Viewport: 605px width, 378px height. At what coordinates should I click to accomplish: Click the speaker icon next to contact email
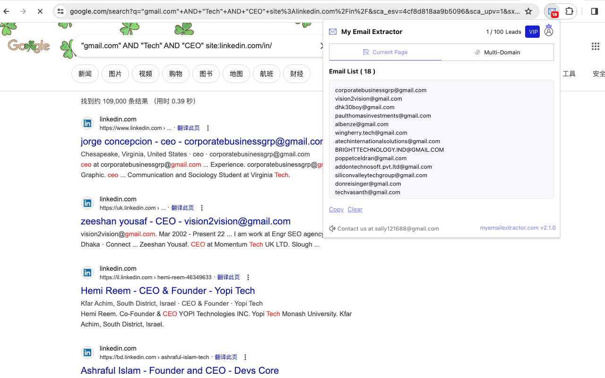pyautogui.click(x=331, y=228)
